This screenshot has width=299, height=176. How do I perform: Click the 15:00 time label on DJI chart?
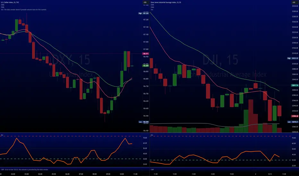232,174
